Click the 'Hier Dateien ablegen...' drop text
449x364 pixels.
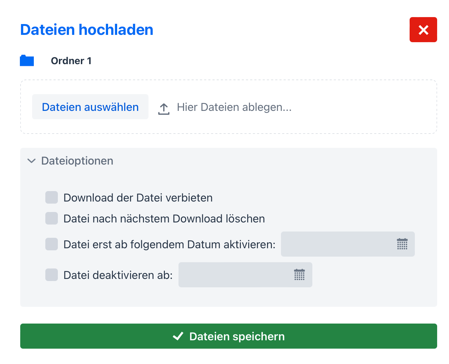(x=234, y=107)
